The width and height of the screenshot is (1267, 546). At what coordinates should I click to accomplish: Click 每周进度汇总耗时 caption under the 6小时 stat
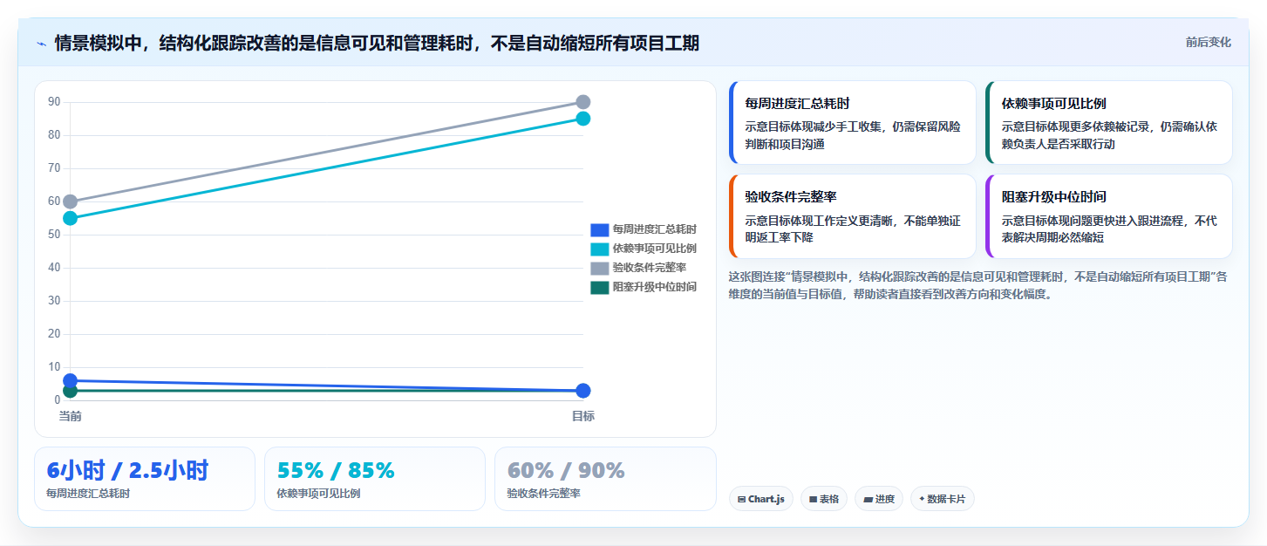(88, 493)
